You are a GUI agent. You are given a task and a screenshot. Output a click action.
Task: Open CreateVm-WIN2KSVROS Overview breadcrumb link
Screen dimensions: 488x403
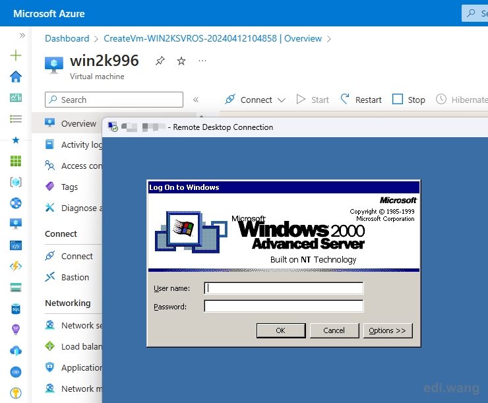[212, 38]
